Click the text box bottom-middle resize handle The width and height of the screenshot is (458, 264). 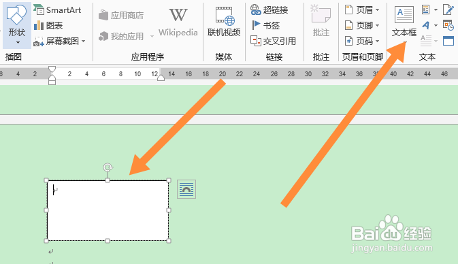(x=108, y=241)
